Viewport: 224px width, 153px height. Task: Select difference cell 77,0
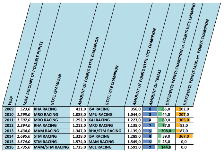point(167,125)
